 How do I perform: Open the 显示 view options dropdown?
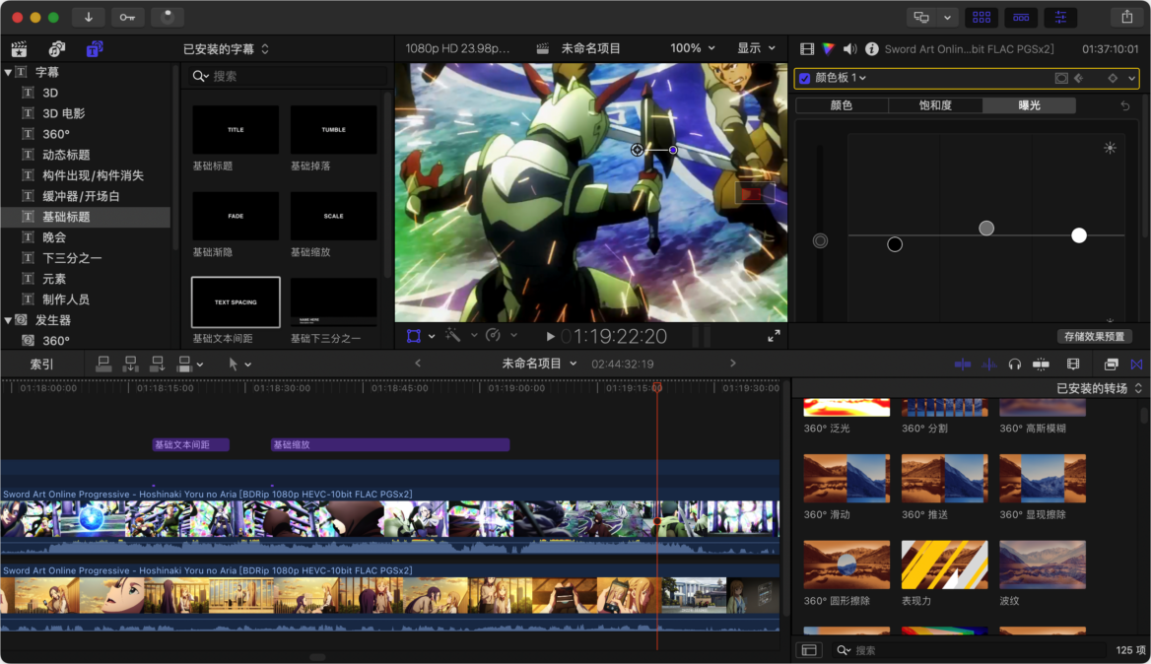tap(756, 48)
